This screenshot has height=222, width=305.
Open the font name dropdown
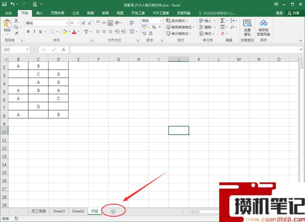pos(67,23)
